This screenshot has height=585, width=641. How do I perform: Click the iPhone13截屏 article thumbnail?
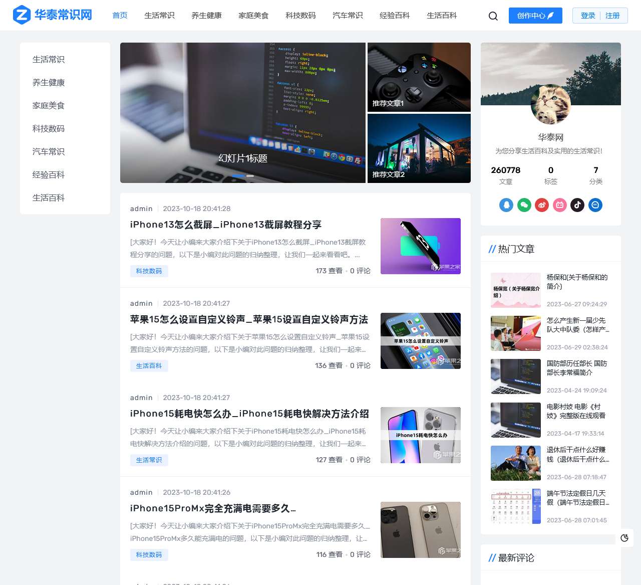(x=421, y=246)
